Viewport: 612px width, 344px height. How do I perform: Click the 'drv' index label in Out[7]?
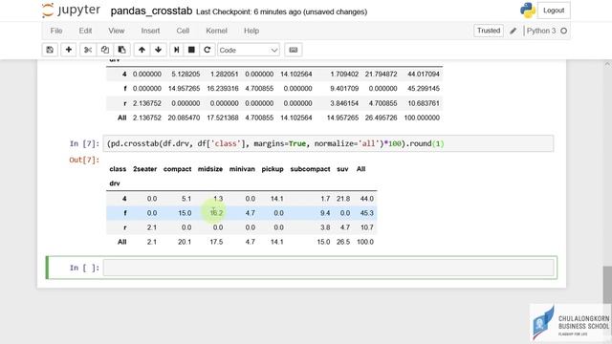(115, 183)
